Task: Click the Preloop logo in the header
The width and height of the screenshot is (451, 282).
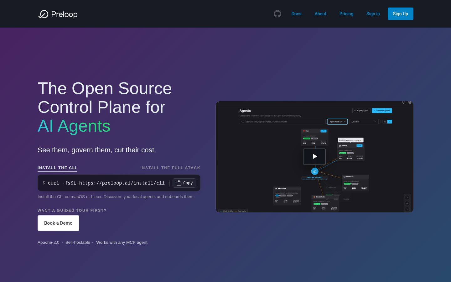Action: coord(58,14)
